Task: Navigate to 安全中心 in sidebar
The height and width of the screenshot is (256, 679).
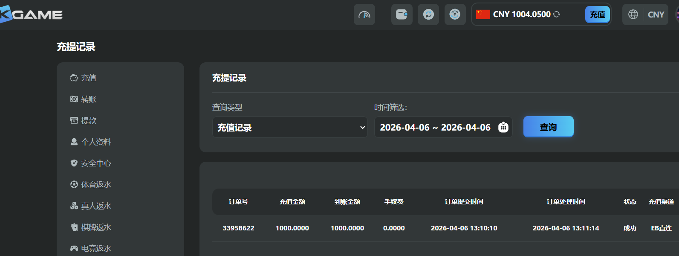Action: [x=96, y=163]
